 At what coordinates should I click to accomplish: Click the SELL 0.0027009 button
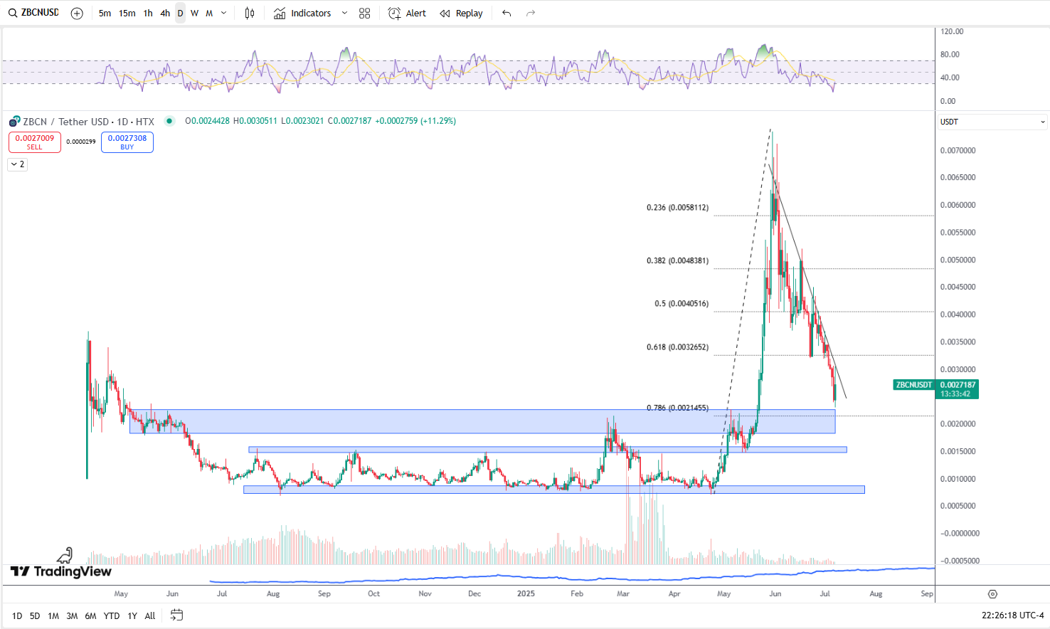click(35, 142)
